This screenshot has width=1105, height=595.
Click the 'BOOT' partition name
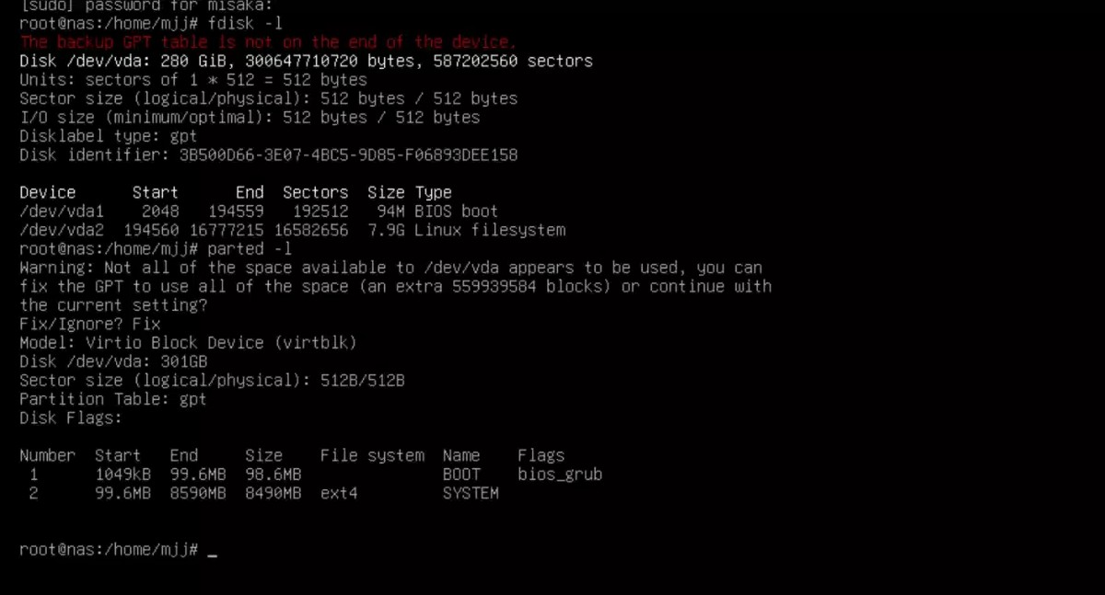point(461,475)
